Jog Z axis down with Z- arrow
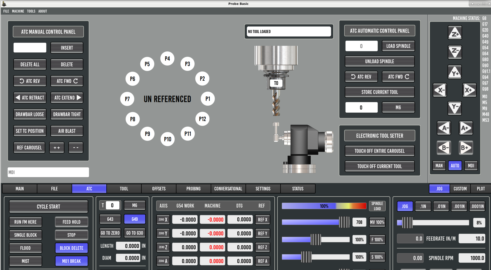 [x=455, y=52]
